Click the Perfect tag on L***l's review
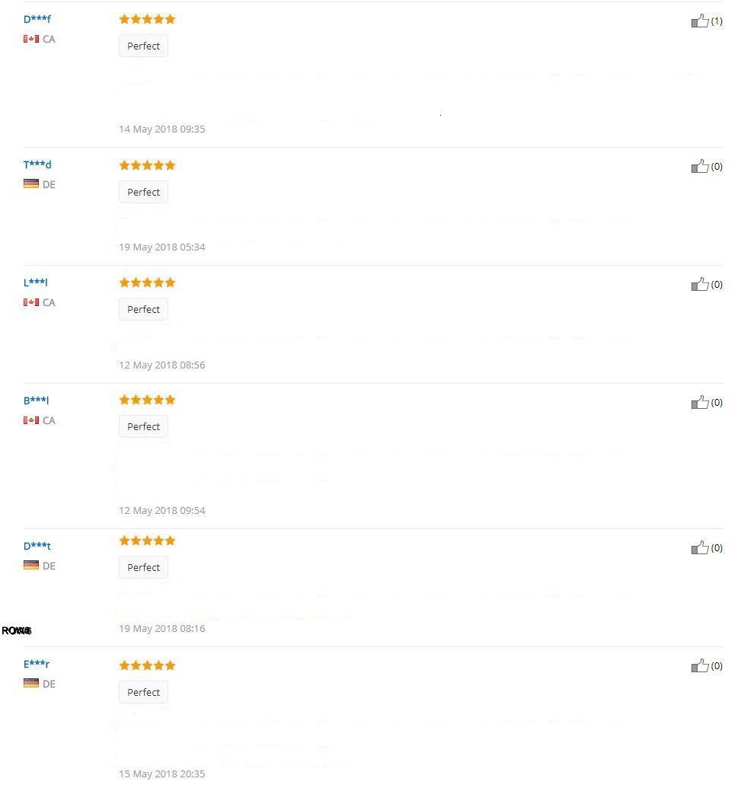 pos(143,309)
